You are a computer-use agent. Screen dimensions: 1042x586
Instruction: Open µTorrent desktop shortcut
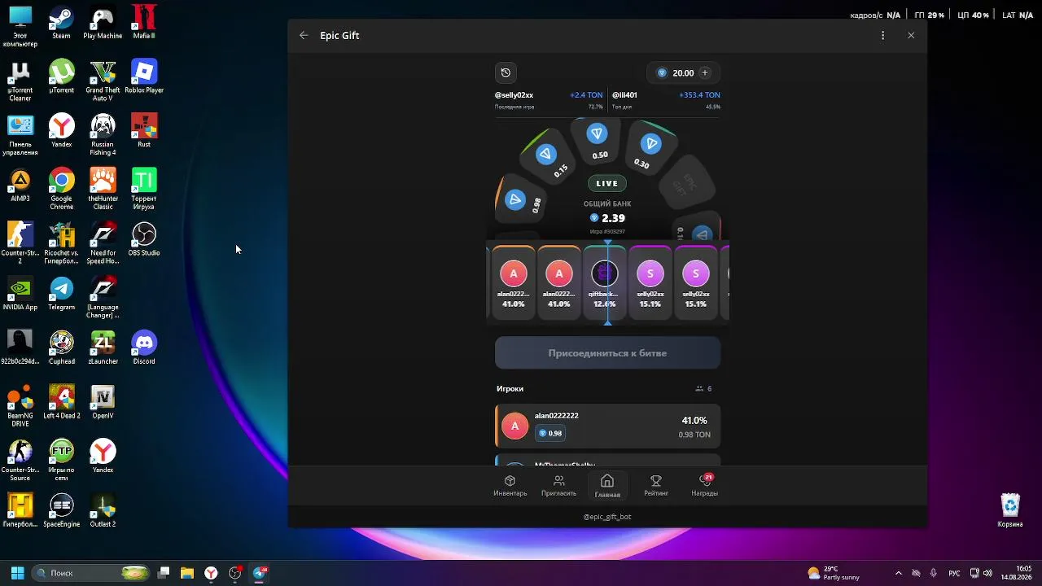pos(61,77)
